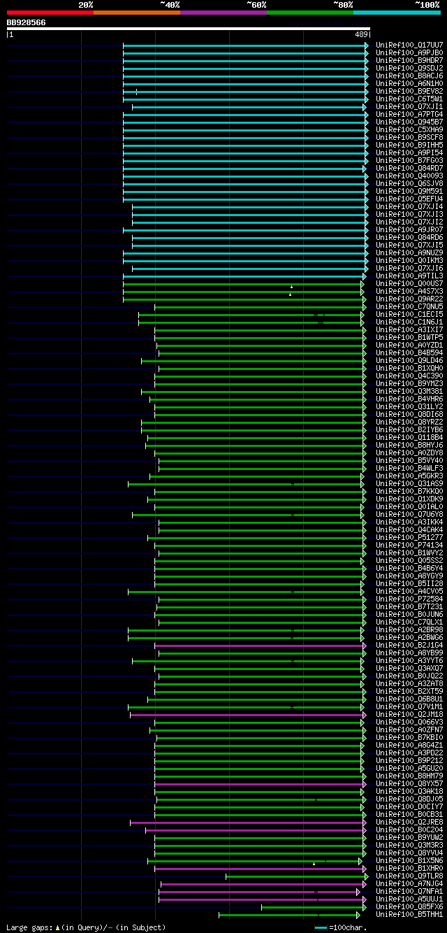Open the UniRef100_B9SCF8 entry

tap(409, 137)
